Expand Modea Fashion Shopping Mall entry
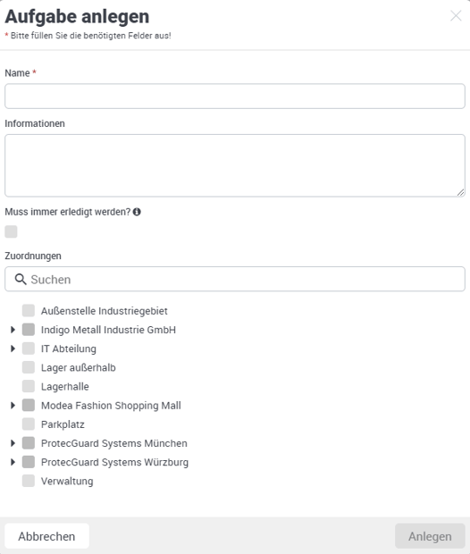The image size is (470, 554). 13,406
